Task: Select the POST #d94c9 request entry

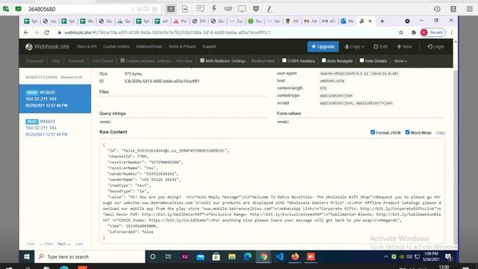Action: point(55,128)
